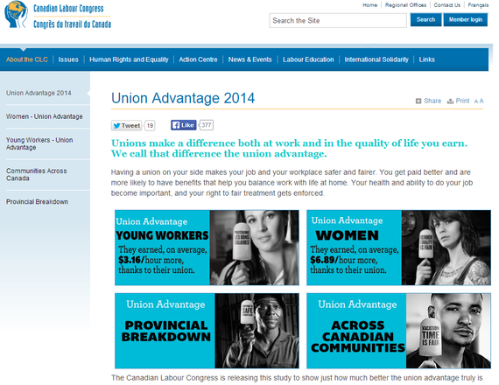
Task: Open News & Events menu
Action: [x=249, y=59]
